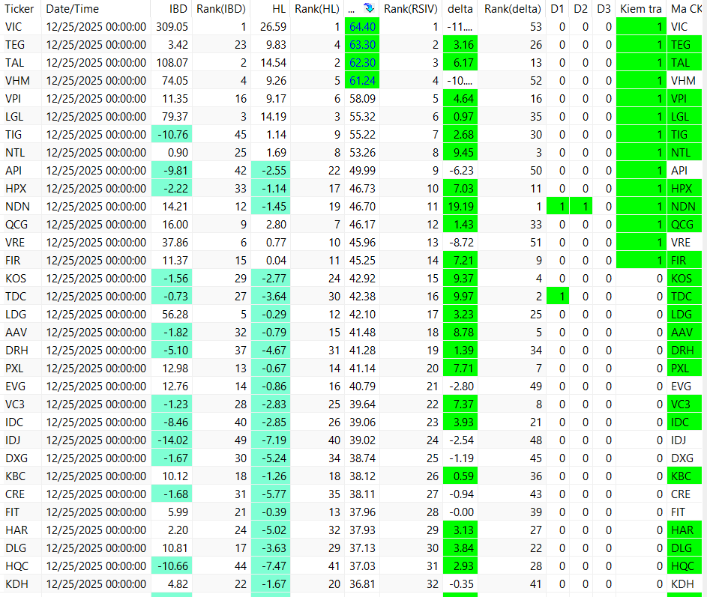Viewport: 707px width, 597px height.
Task: Click the TEG cell in Ma CK column
Action: [x=684, y=45]
